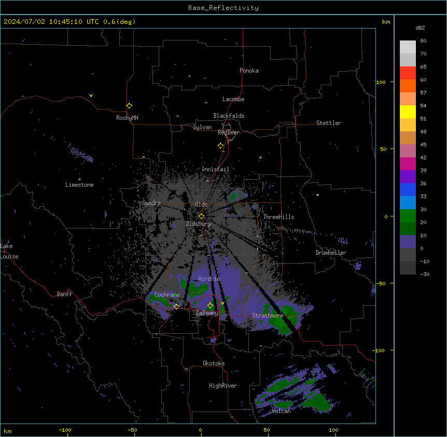Click the Stettler city label
447x437 pixels.
click(329, 123)
